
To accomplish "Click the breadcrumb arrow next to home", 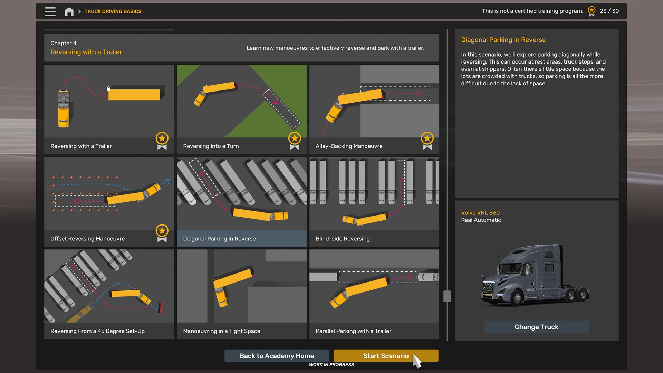I will (80, 11).
